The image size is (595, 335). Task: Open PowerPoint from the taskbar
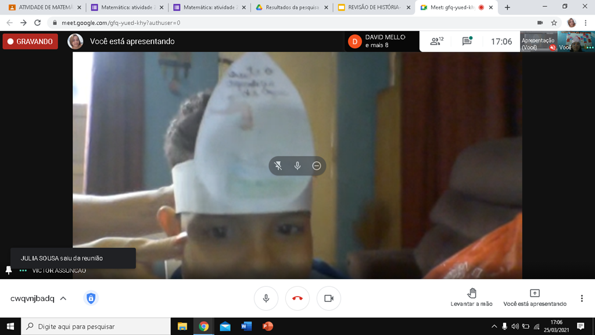point(267,326)
